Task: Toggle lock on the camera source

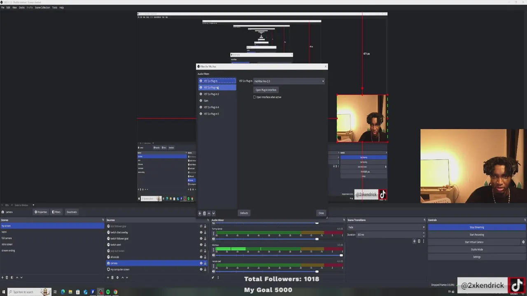Action: pyautogui.click(x=205, y=263)
